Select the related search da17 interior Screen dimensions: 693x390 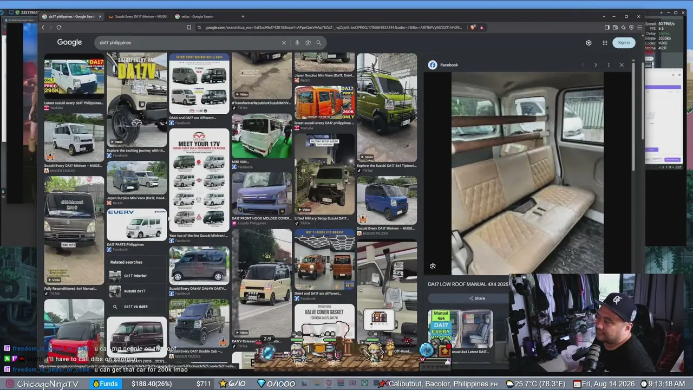[135, 276]
